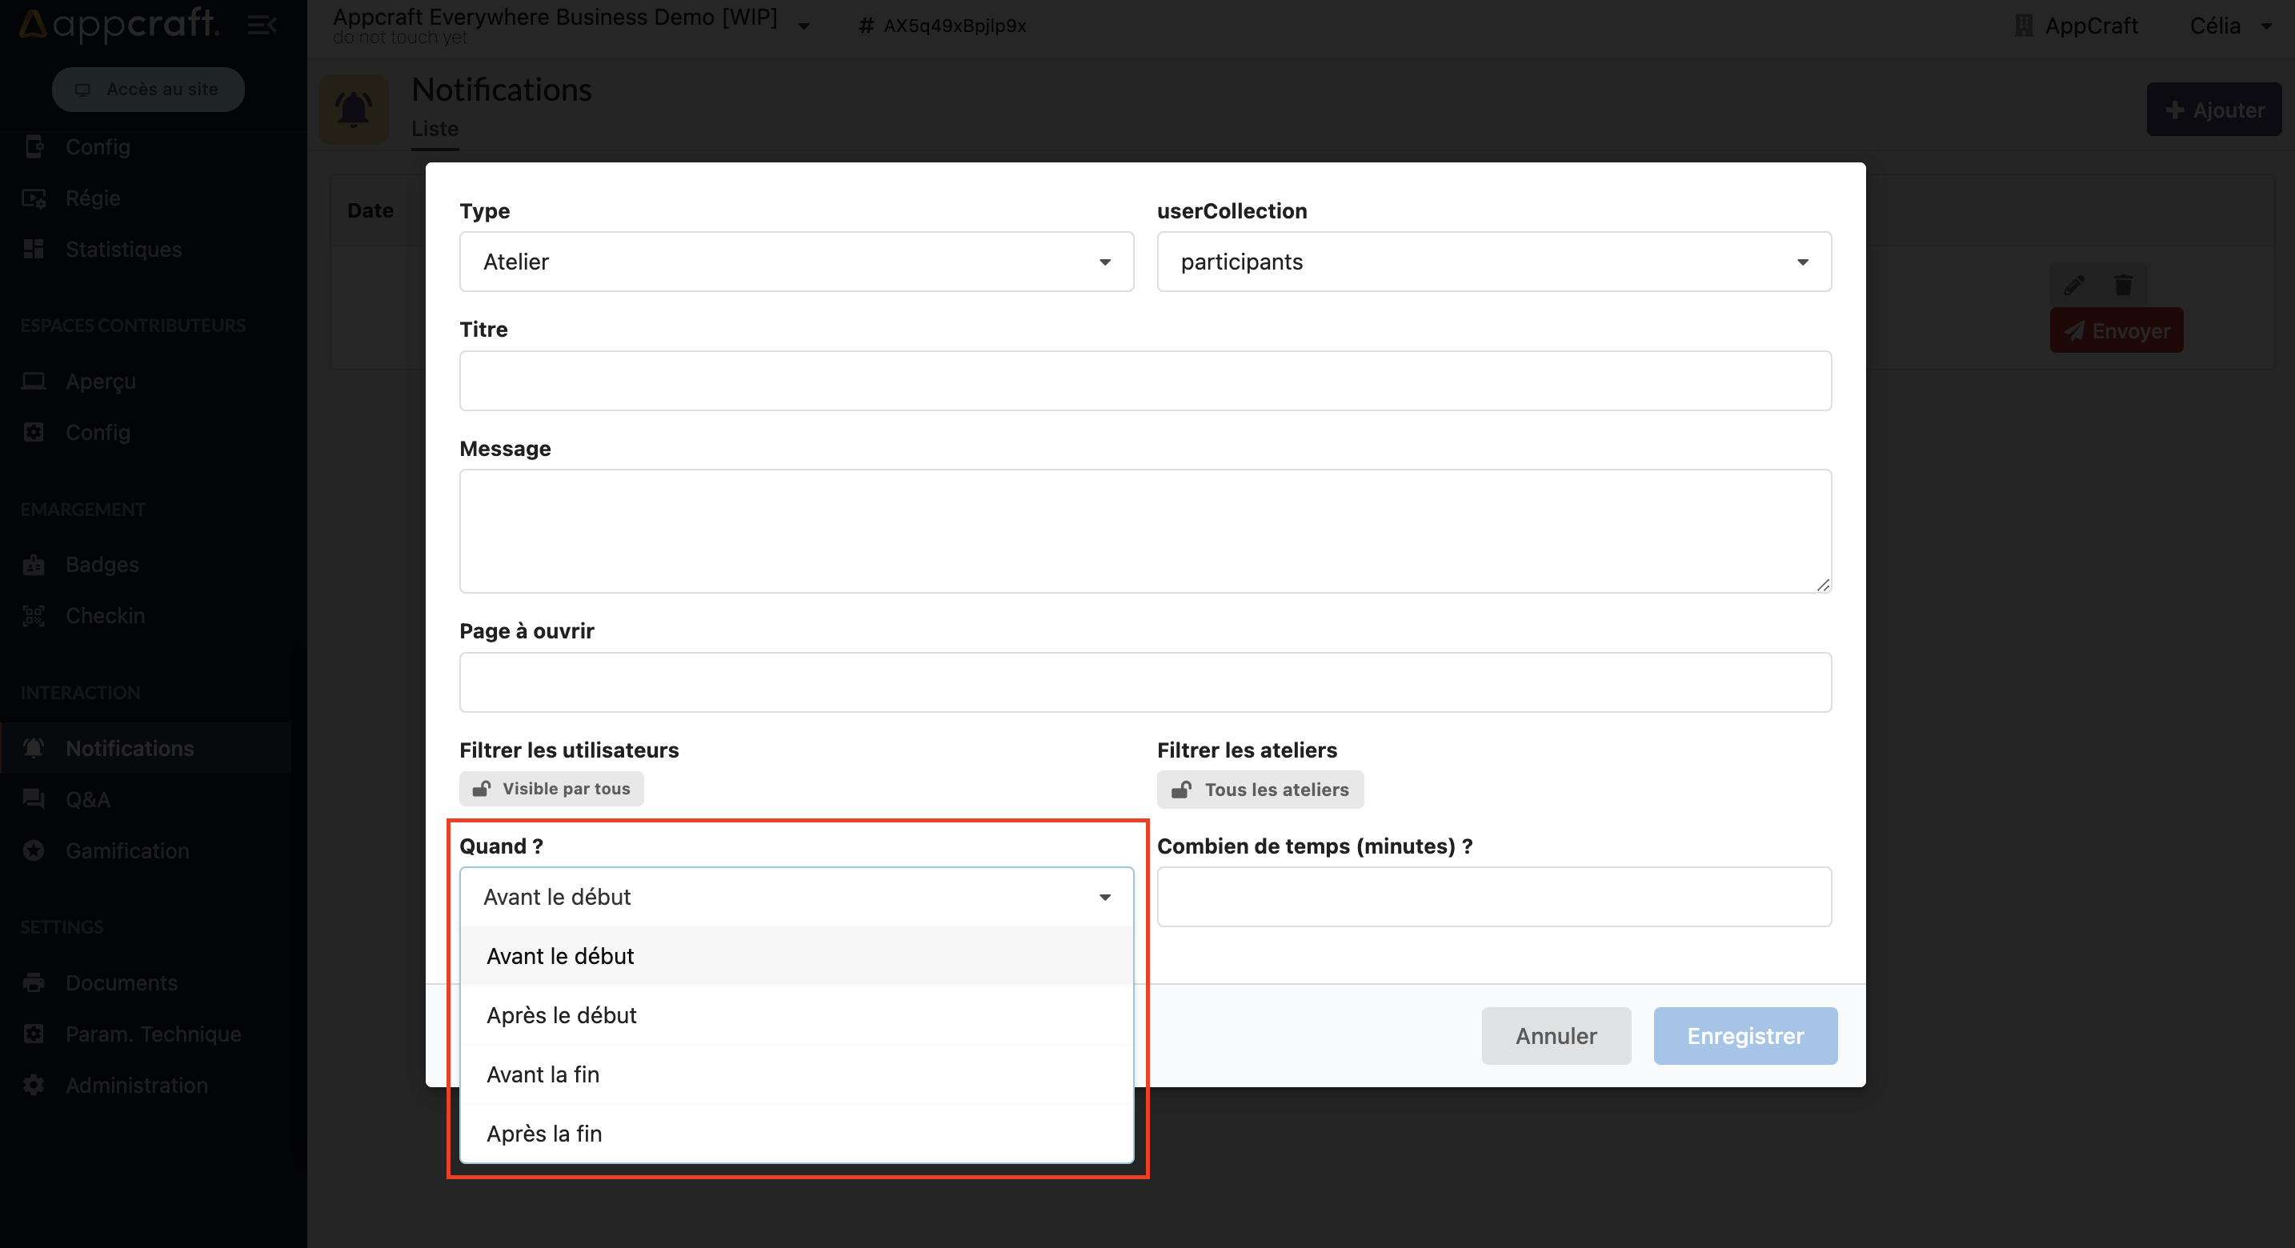Pick the Après la fin option
The image size is (2295, 1248).
pyautogui.click(x=544, y=1134)
